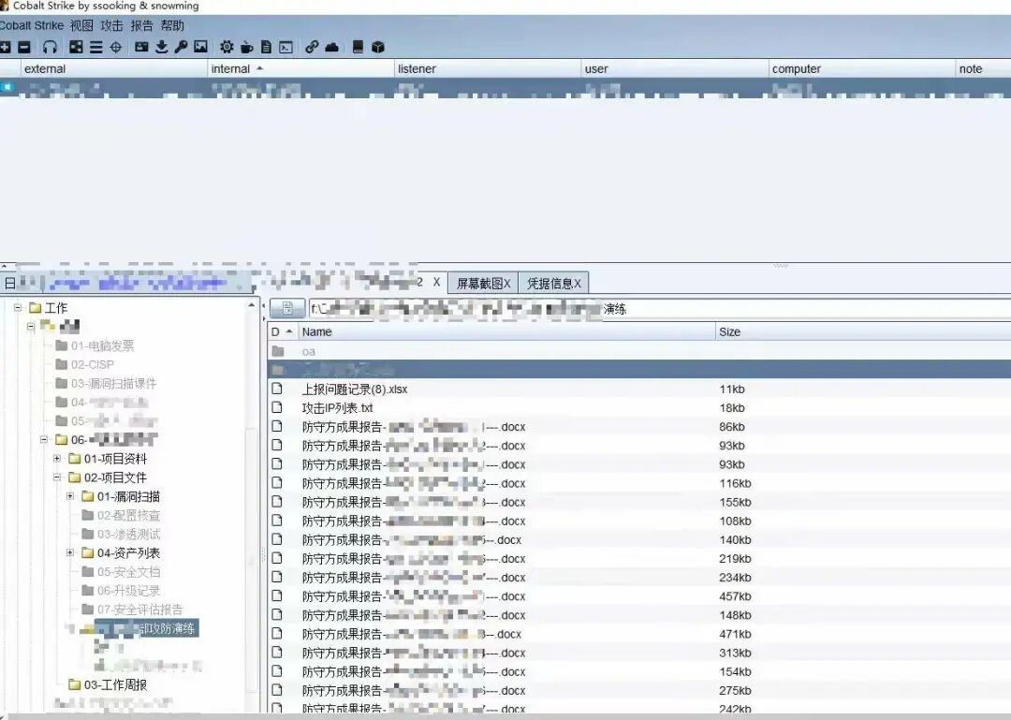The image size is (1011, 720).
Task: Switch to the 屏幕截图 tab
Action: [483, 284]
